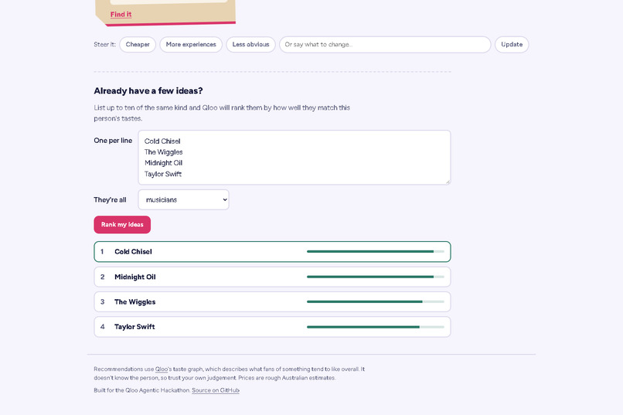This screenshot has height=415, width=623.
Task: Select the Cold Chisel ranked result
Action: point(272,252)
